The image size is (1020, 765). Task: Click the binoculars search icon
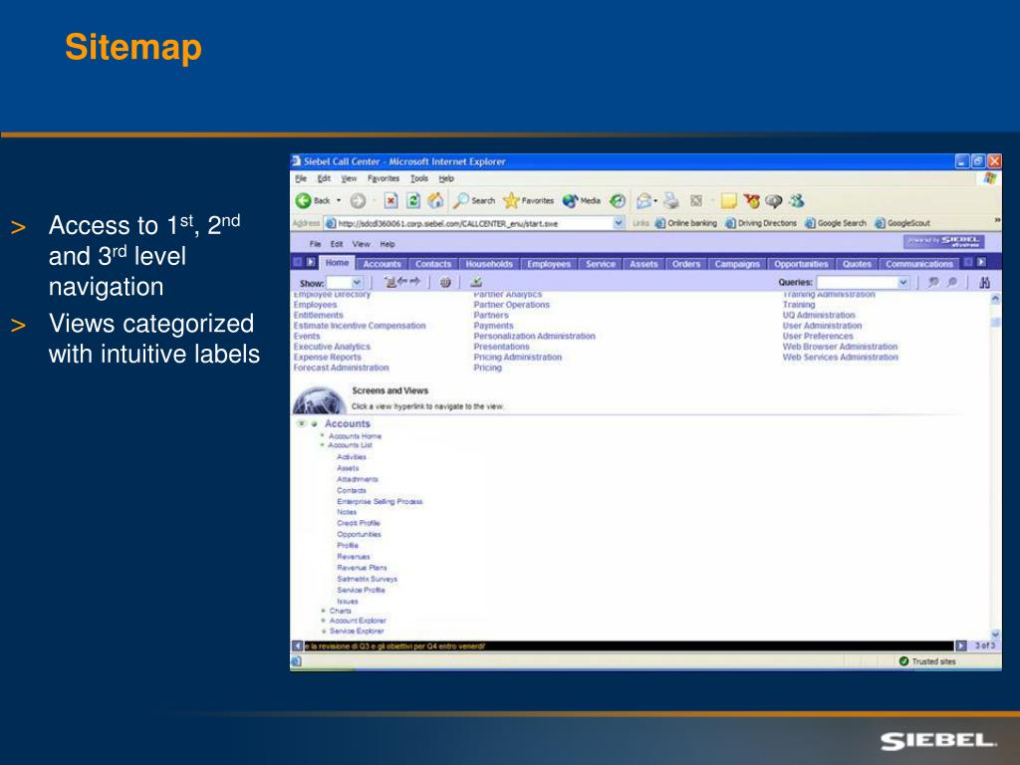(x=984, y=282)
